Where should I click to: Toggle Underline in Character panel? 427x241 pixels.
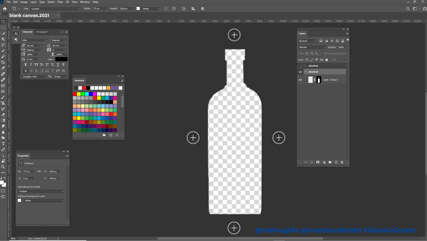pyautogui.click(x=58, y=65)
